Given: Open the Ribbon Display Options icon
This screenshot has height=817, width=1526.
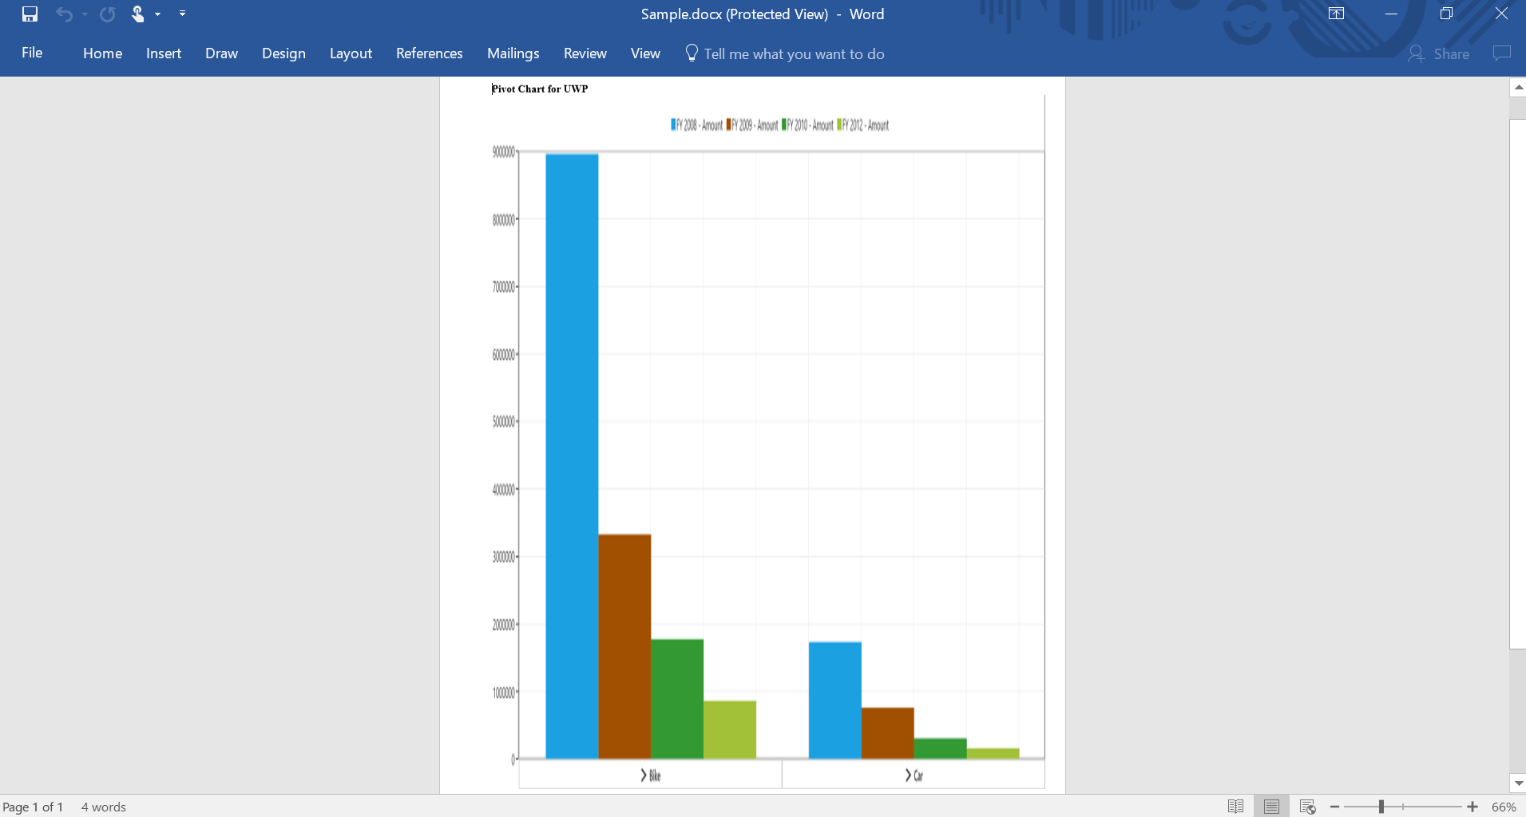Looking at the screenshot, I should point(1336,14).
